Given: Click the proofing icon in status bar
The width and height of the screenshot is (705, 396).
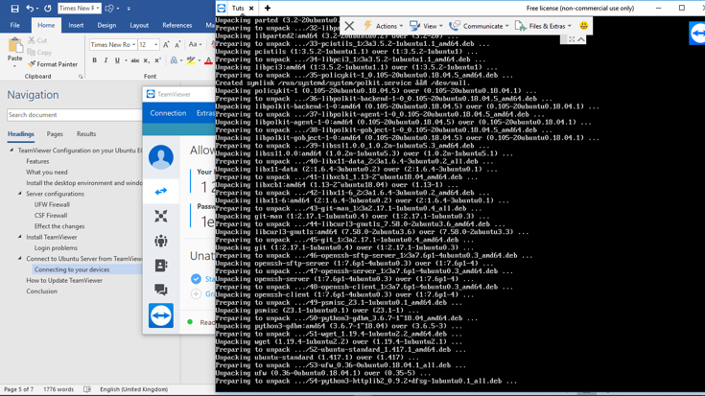Looking at the screenshot, I should pos(87,389).
